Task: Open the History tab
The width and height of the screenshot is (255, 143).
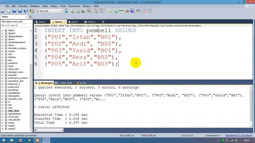Action: pos(90,22)
